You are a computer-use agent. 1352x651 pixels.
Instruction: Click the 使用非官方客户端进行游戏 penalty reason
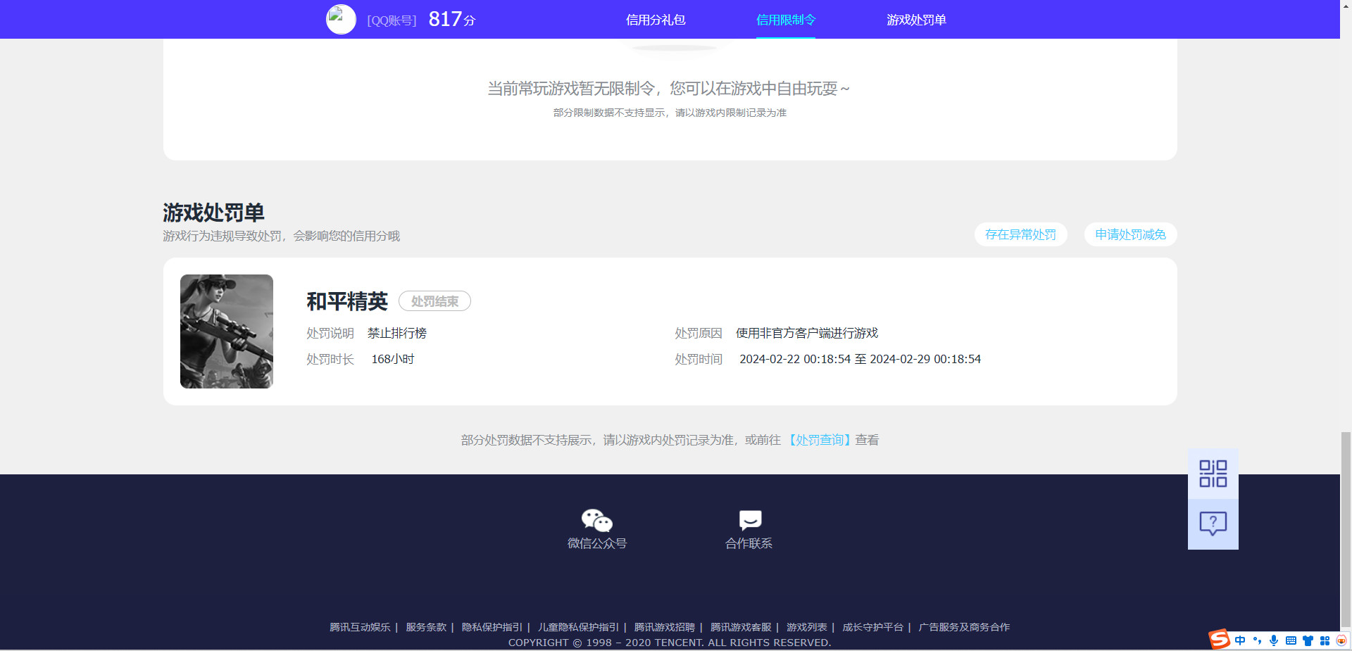pyautogui.click(x=807, y=333)
